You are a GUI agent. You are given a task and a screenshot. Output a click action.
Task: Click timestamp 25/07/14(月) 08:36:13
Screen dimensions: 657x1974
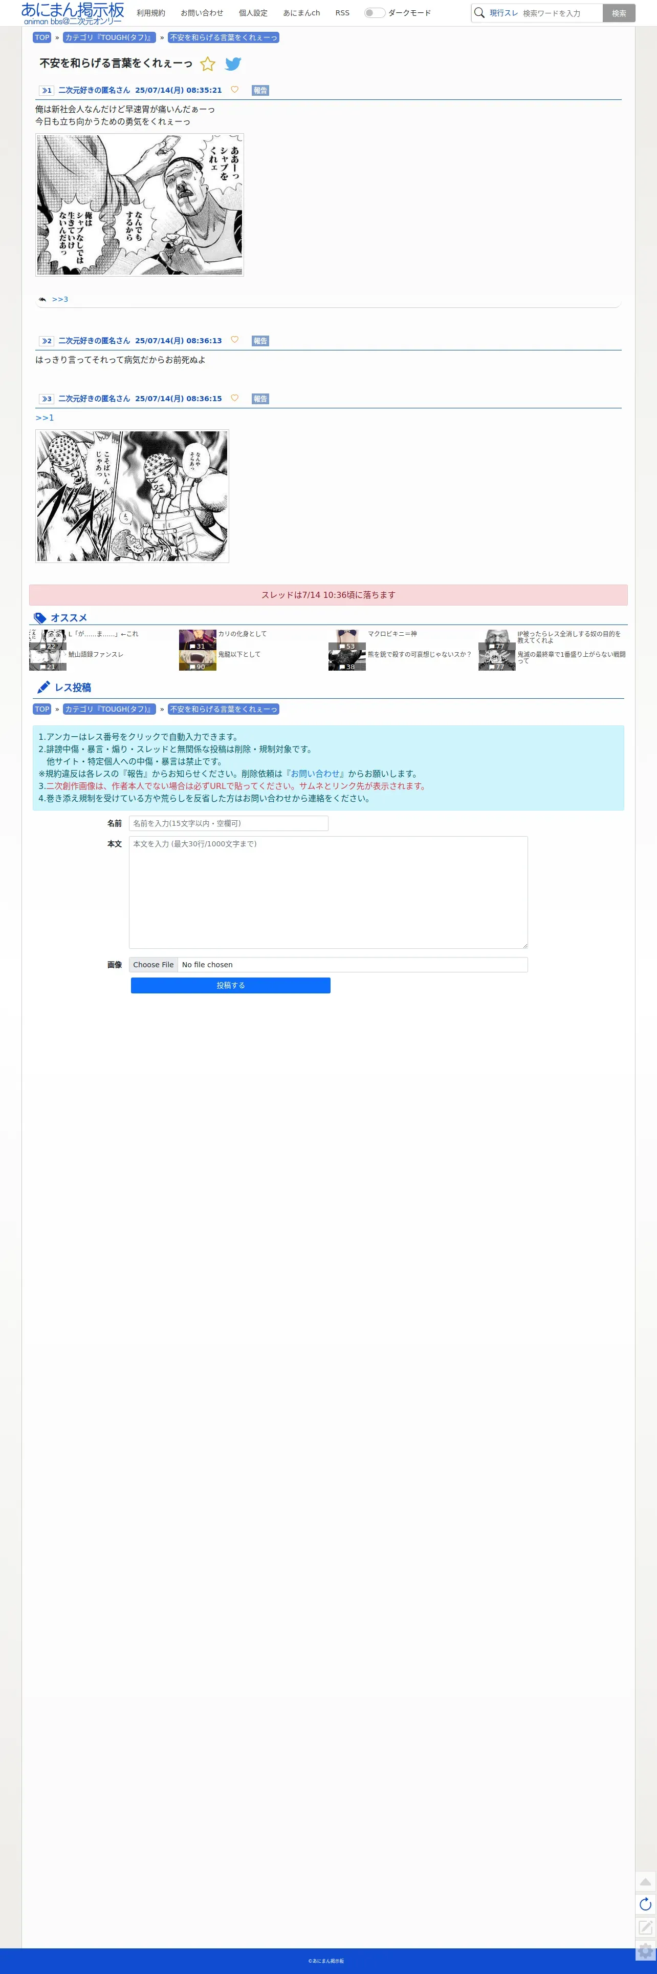[x=179, y=341]
